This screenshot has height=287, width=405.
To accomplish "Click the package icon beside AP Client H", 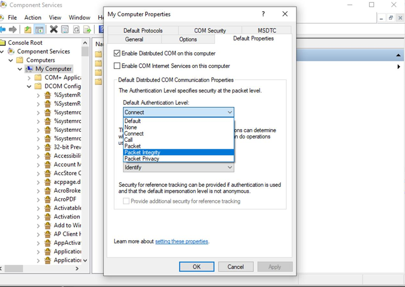I will [x=47, y=234].
